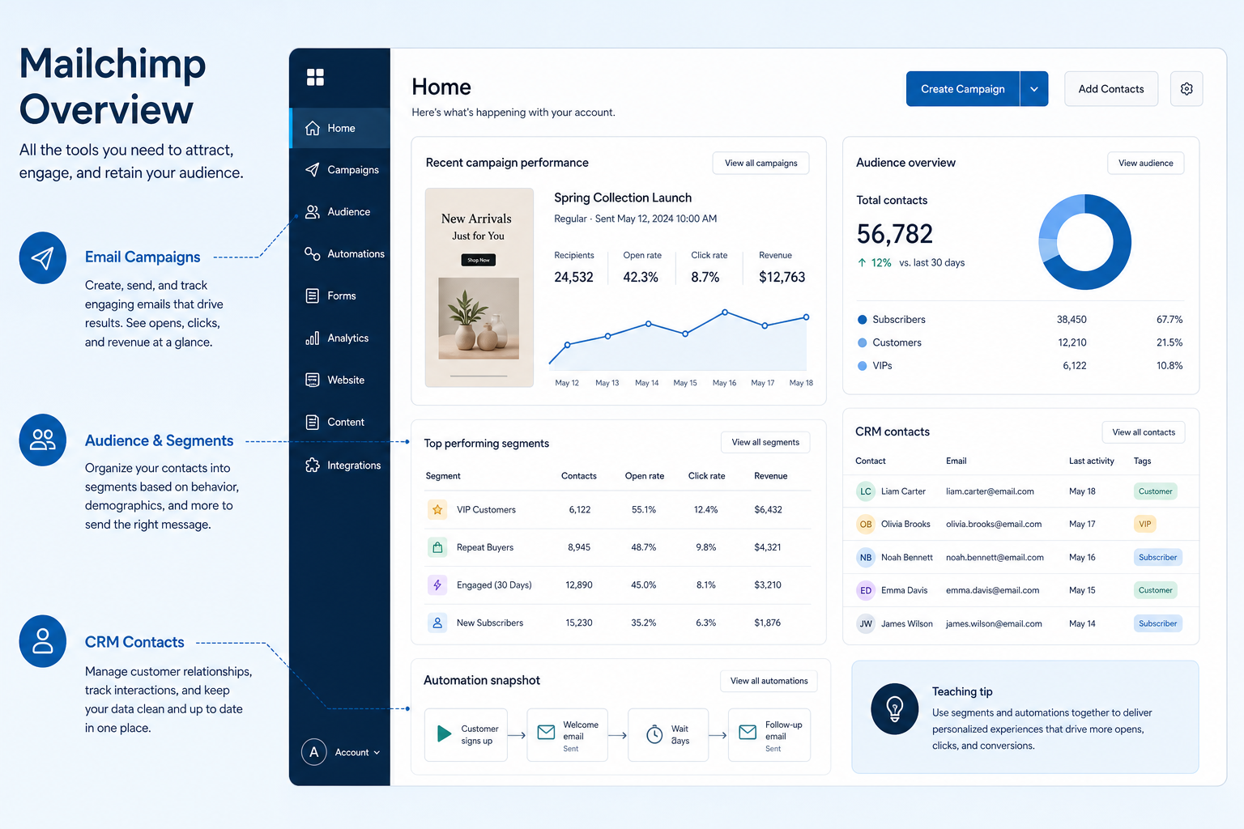Screen dimensions: 1244x829
Task: Click the VIPs legend color dot
Action: (863, 366)
